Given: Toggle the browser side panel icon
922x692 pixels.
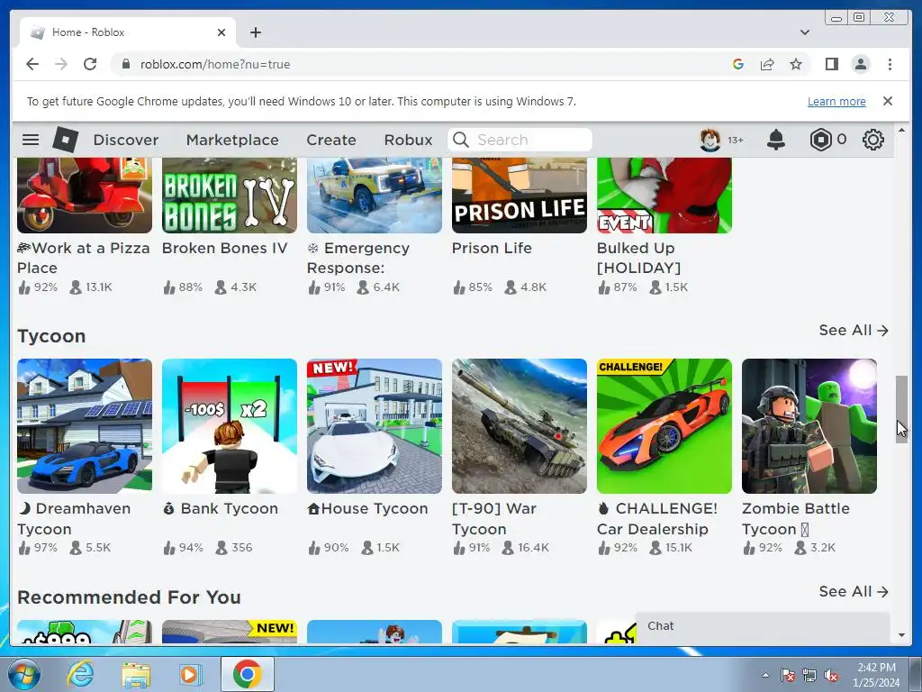Looking at the screenshot, I should [x=831, y=64].
